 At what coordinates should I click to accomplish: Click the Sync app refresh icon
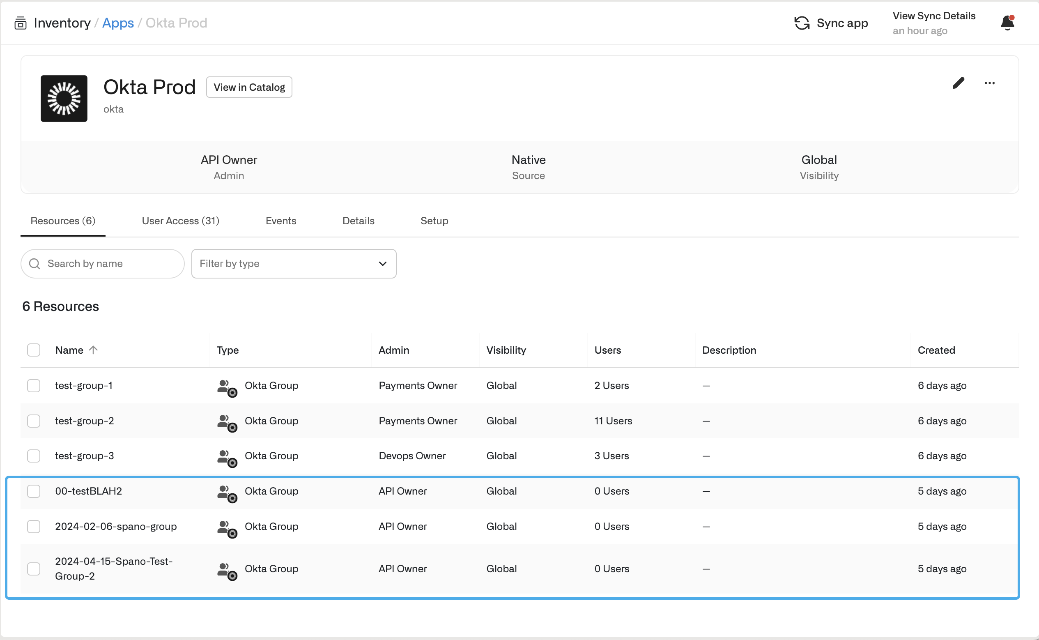802,23
